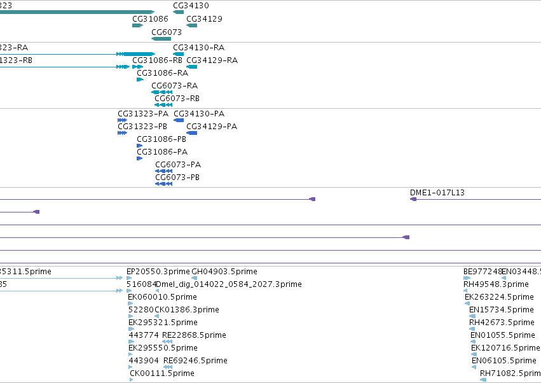
Task: Click the CG31086-PA protein label
Action: 162,152
